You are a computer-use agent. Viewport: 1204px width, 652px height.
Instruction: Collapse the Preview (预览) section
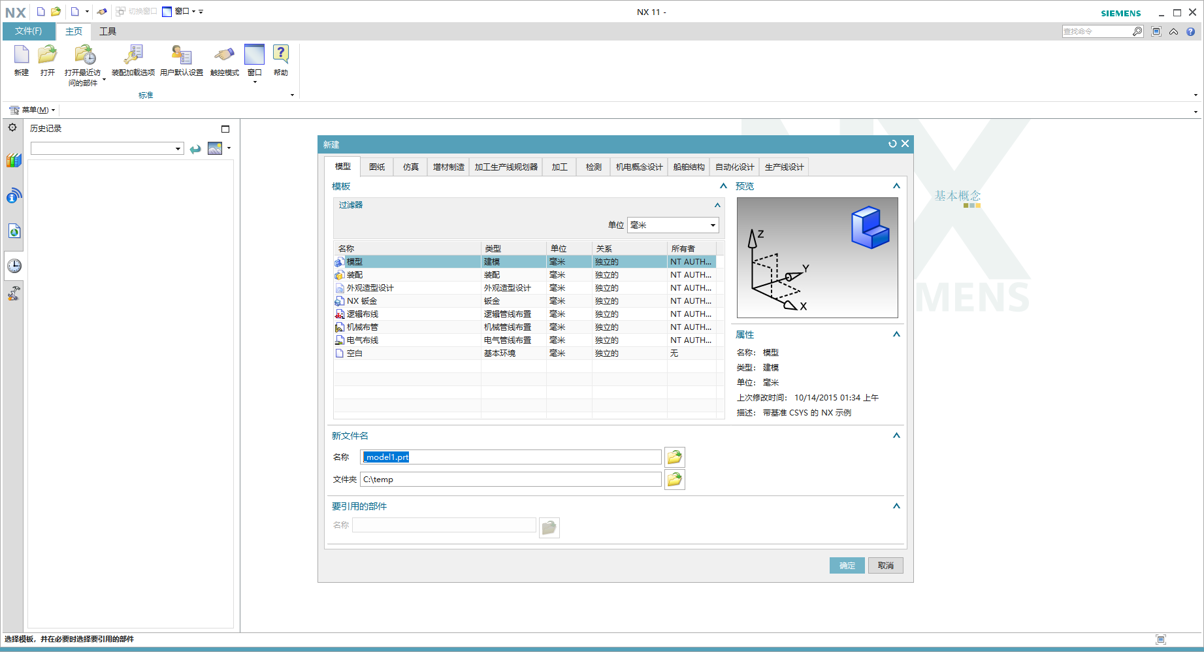point(896,186)
